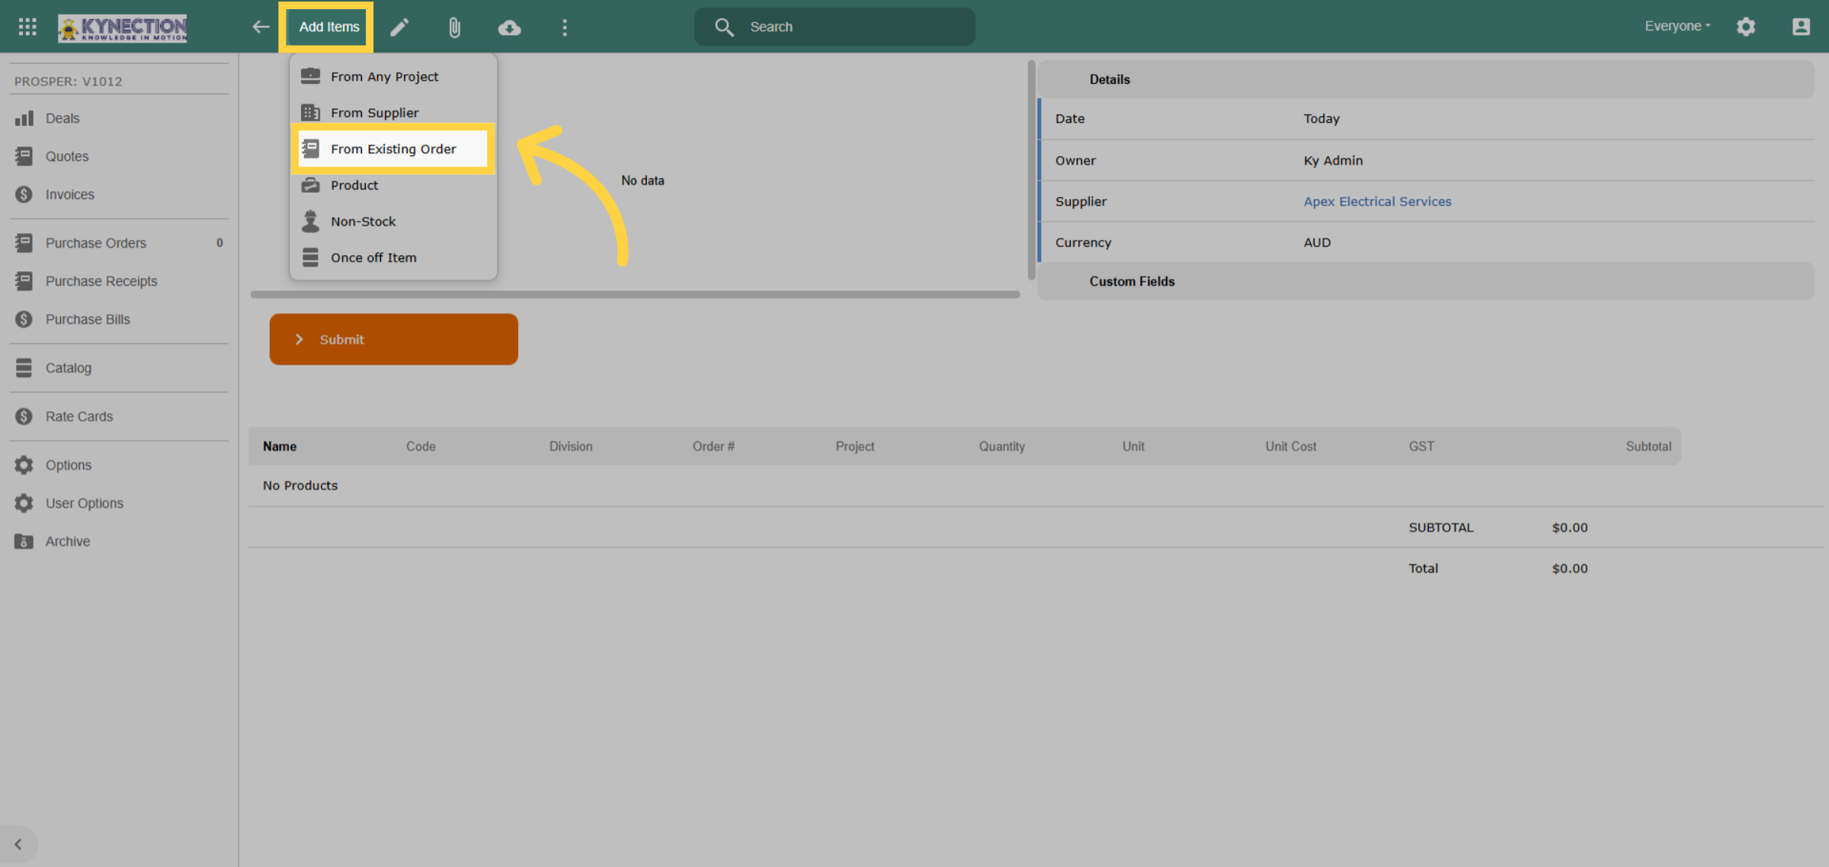Click the Kynection logo
The width and height of the screenshot is (1829, 867).
point(123,27)
